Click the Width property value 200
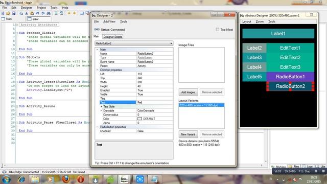 click(x=154, y=82)
